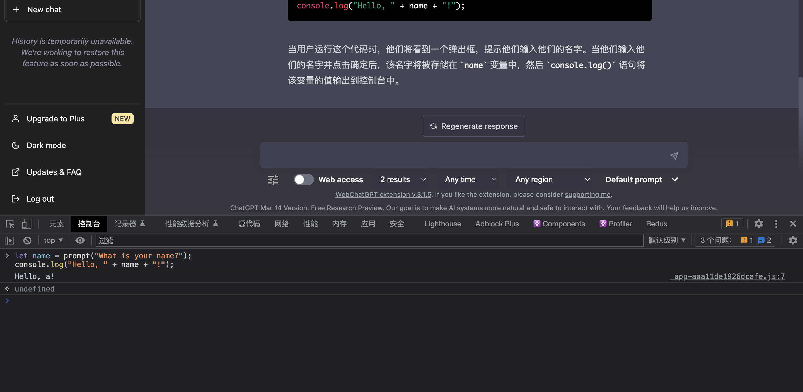Image resolution: width=803 pixels, height=392 pixels.
Task: Open the React Profiler tab
Action: (x=616, y=224)
